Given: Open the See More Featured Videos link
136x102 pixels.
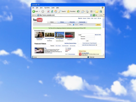Looking at the screenshot, I should pos(71,43).
